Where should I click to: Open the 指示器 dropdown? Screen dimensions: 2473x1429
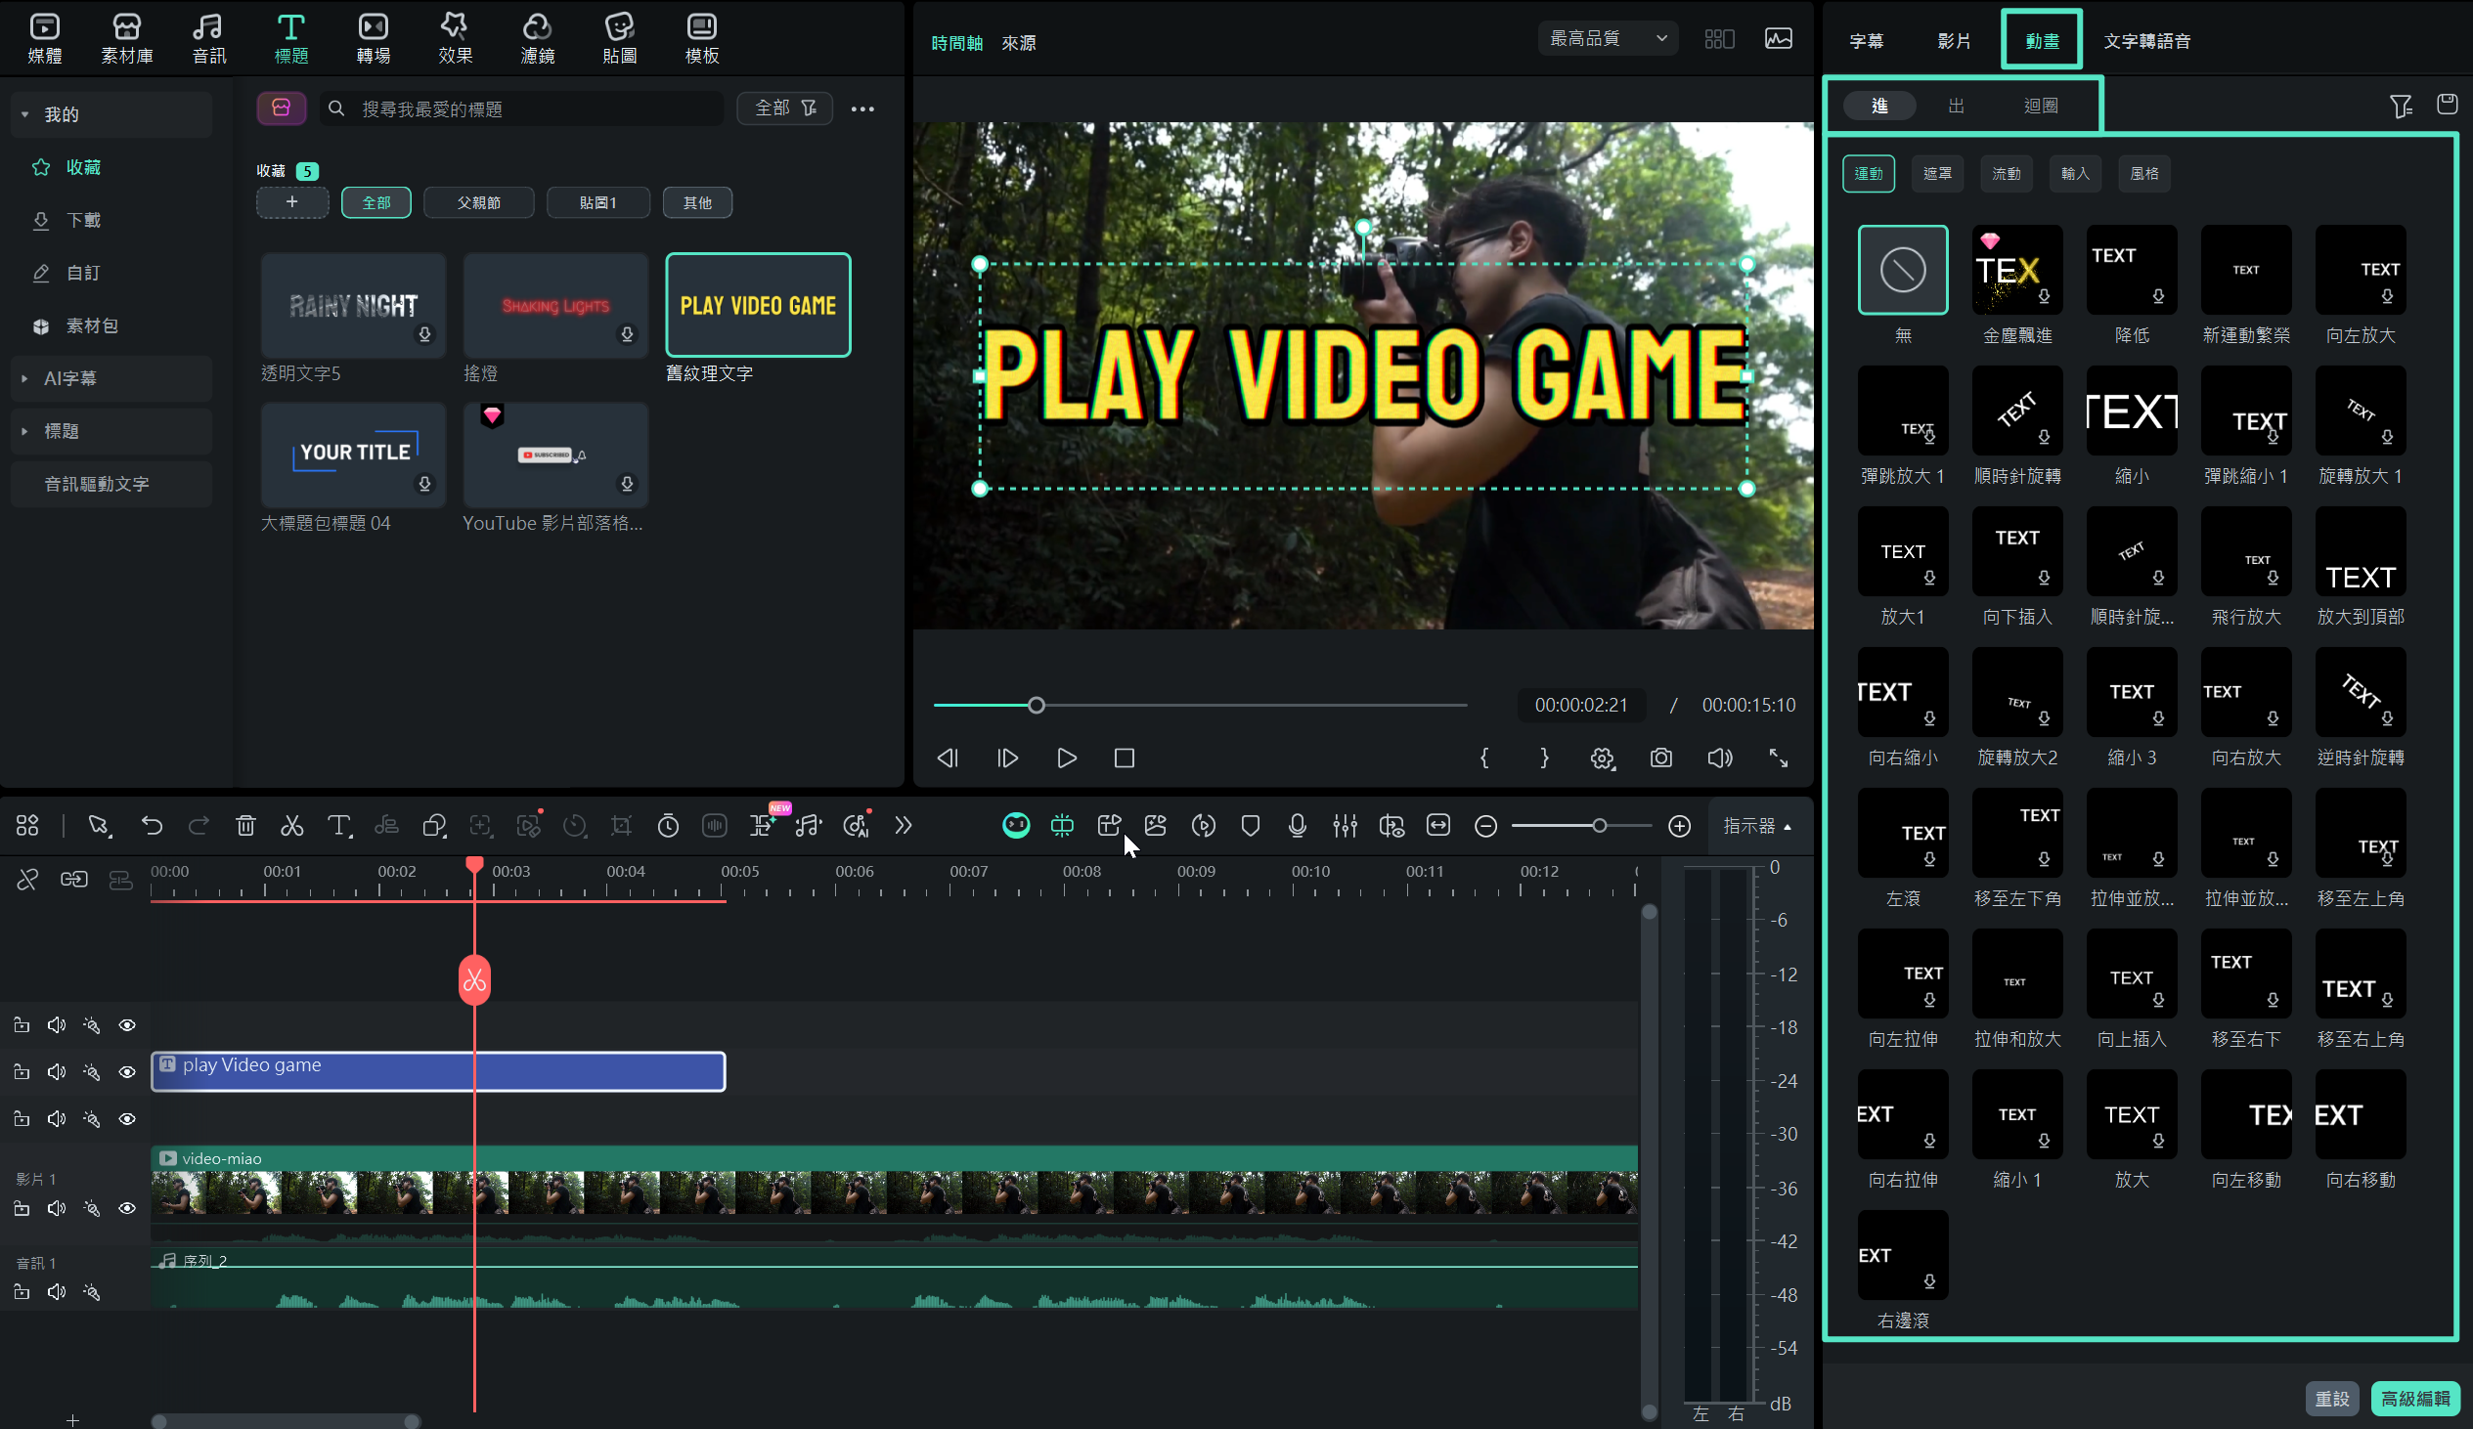[x=1757, y=826]
